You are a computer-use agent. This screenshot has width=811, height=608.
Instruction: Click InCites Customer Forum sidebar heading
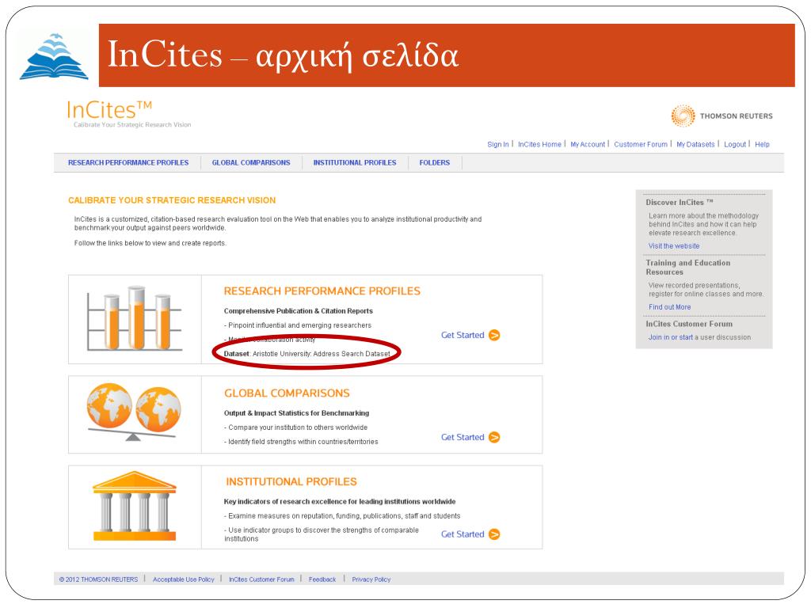tap(689, 324)
